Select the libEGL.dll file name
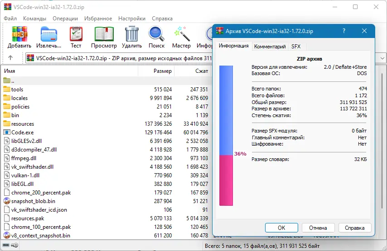The image size is (387, 251). pyautogui.click(x=23, y=184)
